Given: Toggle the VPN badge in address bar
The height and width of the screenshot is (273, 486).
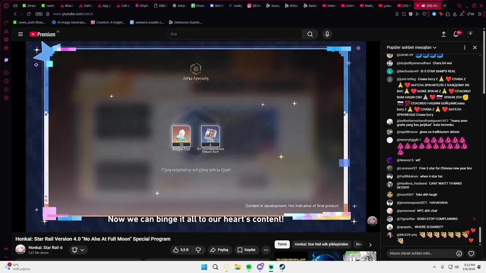Looking at the screenshot, I should [39, 14].
